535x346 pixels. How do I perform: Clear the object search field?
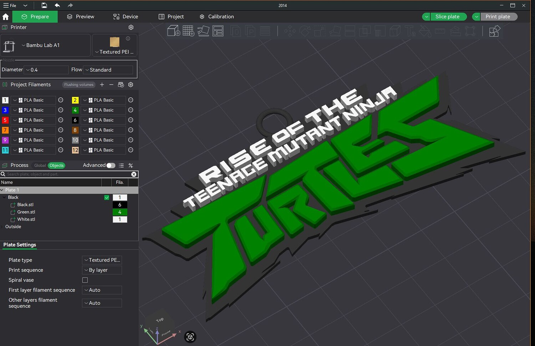[134, 174]
